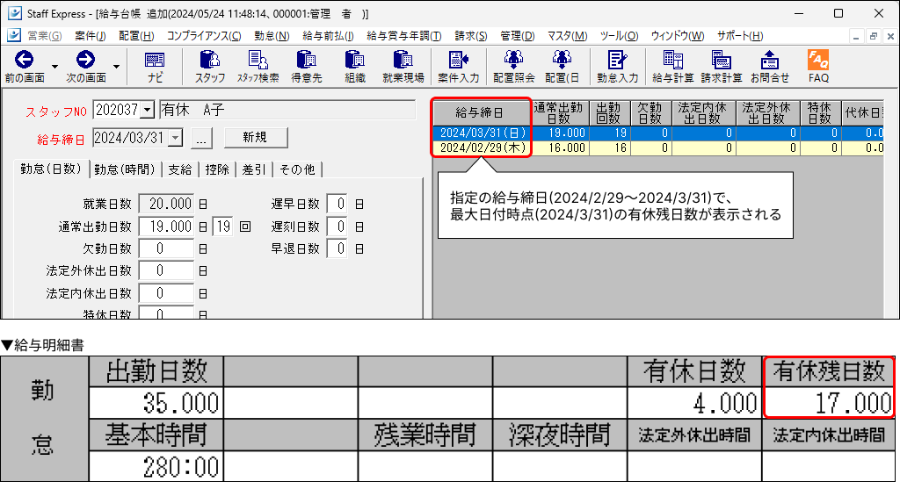
Task: Open the 勤怠(N) menu
Action: pos(272,36)
